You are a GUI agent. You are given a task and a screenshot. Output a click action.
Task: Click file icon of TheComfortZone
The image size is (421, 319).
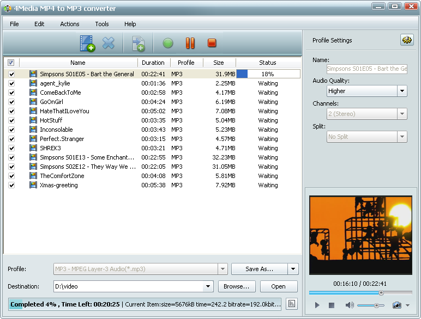pyautogui.click(x=33, y=176)
